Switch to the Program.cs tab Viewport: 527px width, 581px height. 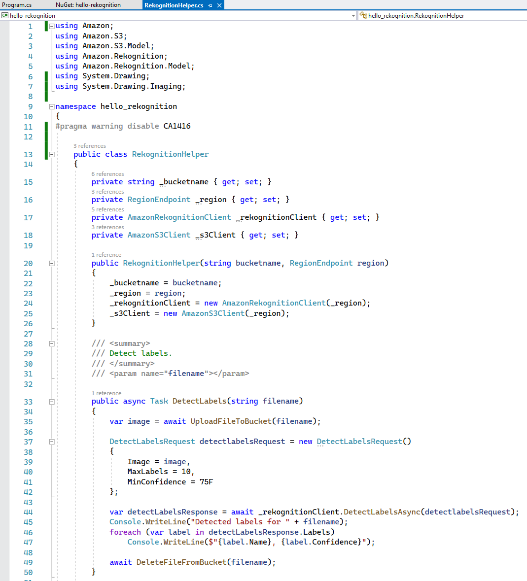click(17, 5)
